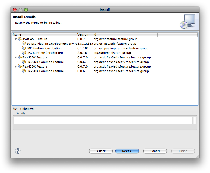Click version 3.5.1.R35x cell
The image size is (210, 173).
coord(85,44)
